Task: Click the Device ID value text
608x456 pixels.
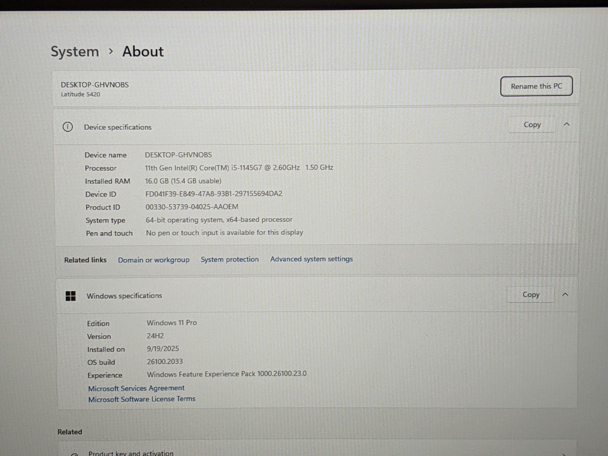Action: click(x=214, y=194)
